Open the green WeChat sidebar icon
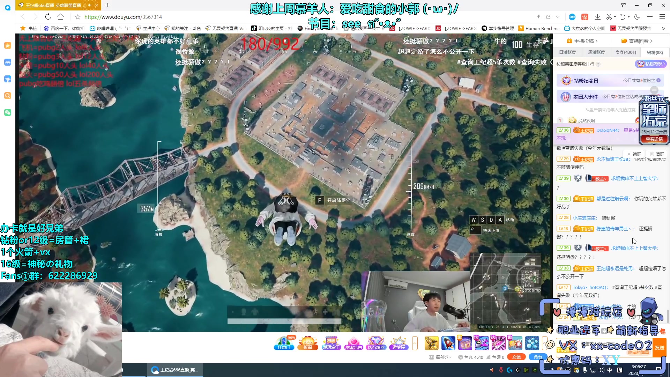The height and width of the screenshot is (377, 670). [8, 112]
